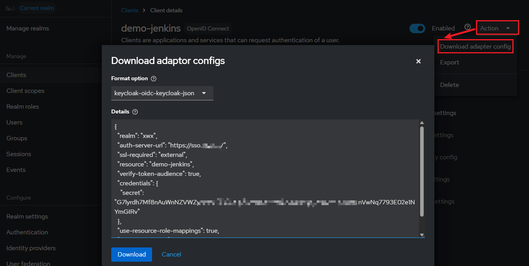Open Sessions in the sidebar
This screenshot has height=266, width=529.
(x=19, y=154)
